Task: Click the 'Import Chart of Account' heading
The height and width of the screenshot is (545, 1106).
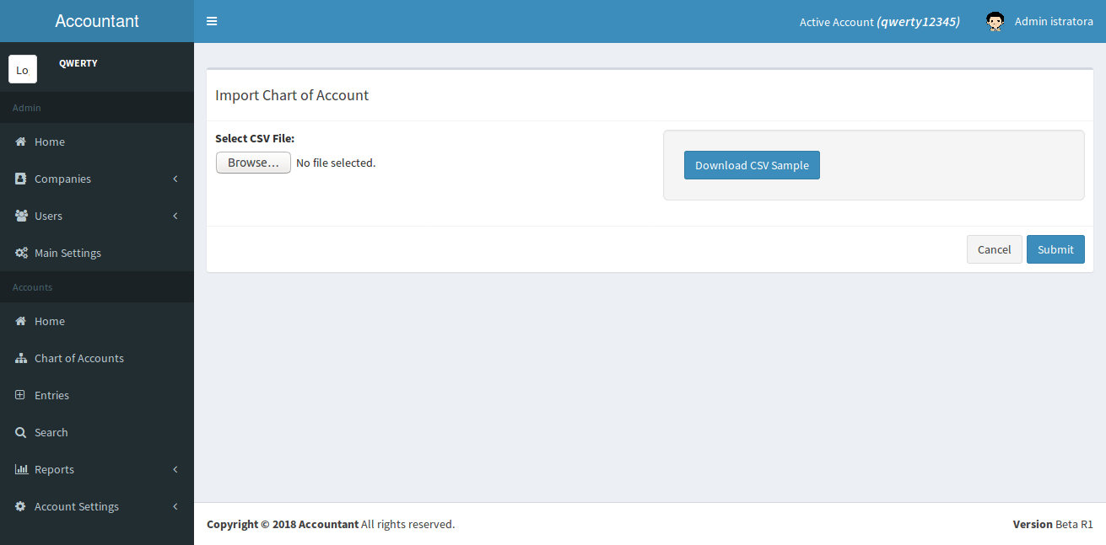Action: click(x=292, y=95)
